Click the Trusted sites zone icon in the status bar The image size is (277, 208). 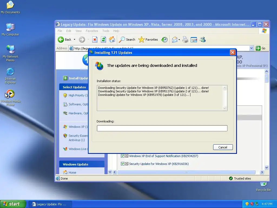231,178
